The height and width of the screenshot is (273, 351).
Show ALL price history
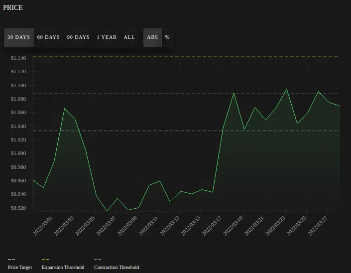tap(129, 37)
